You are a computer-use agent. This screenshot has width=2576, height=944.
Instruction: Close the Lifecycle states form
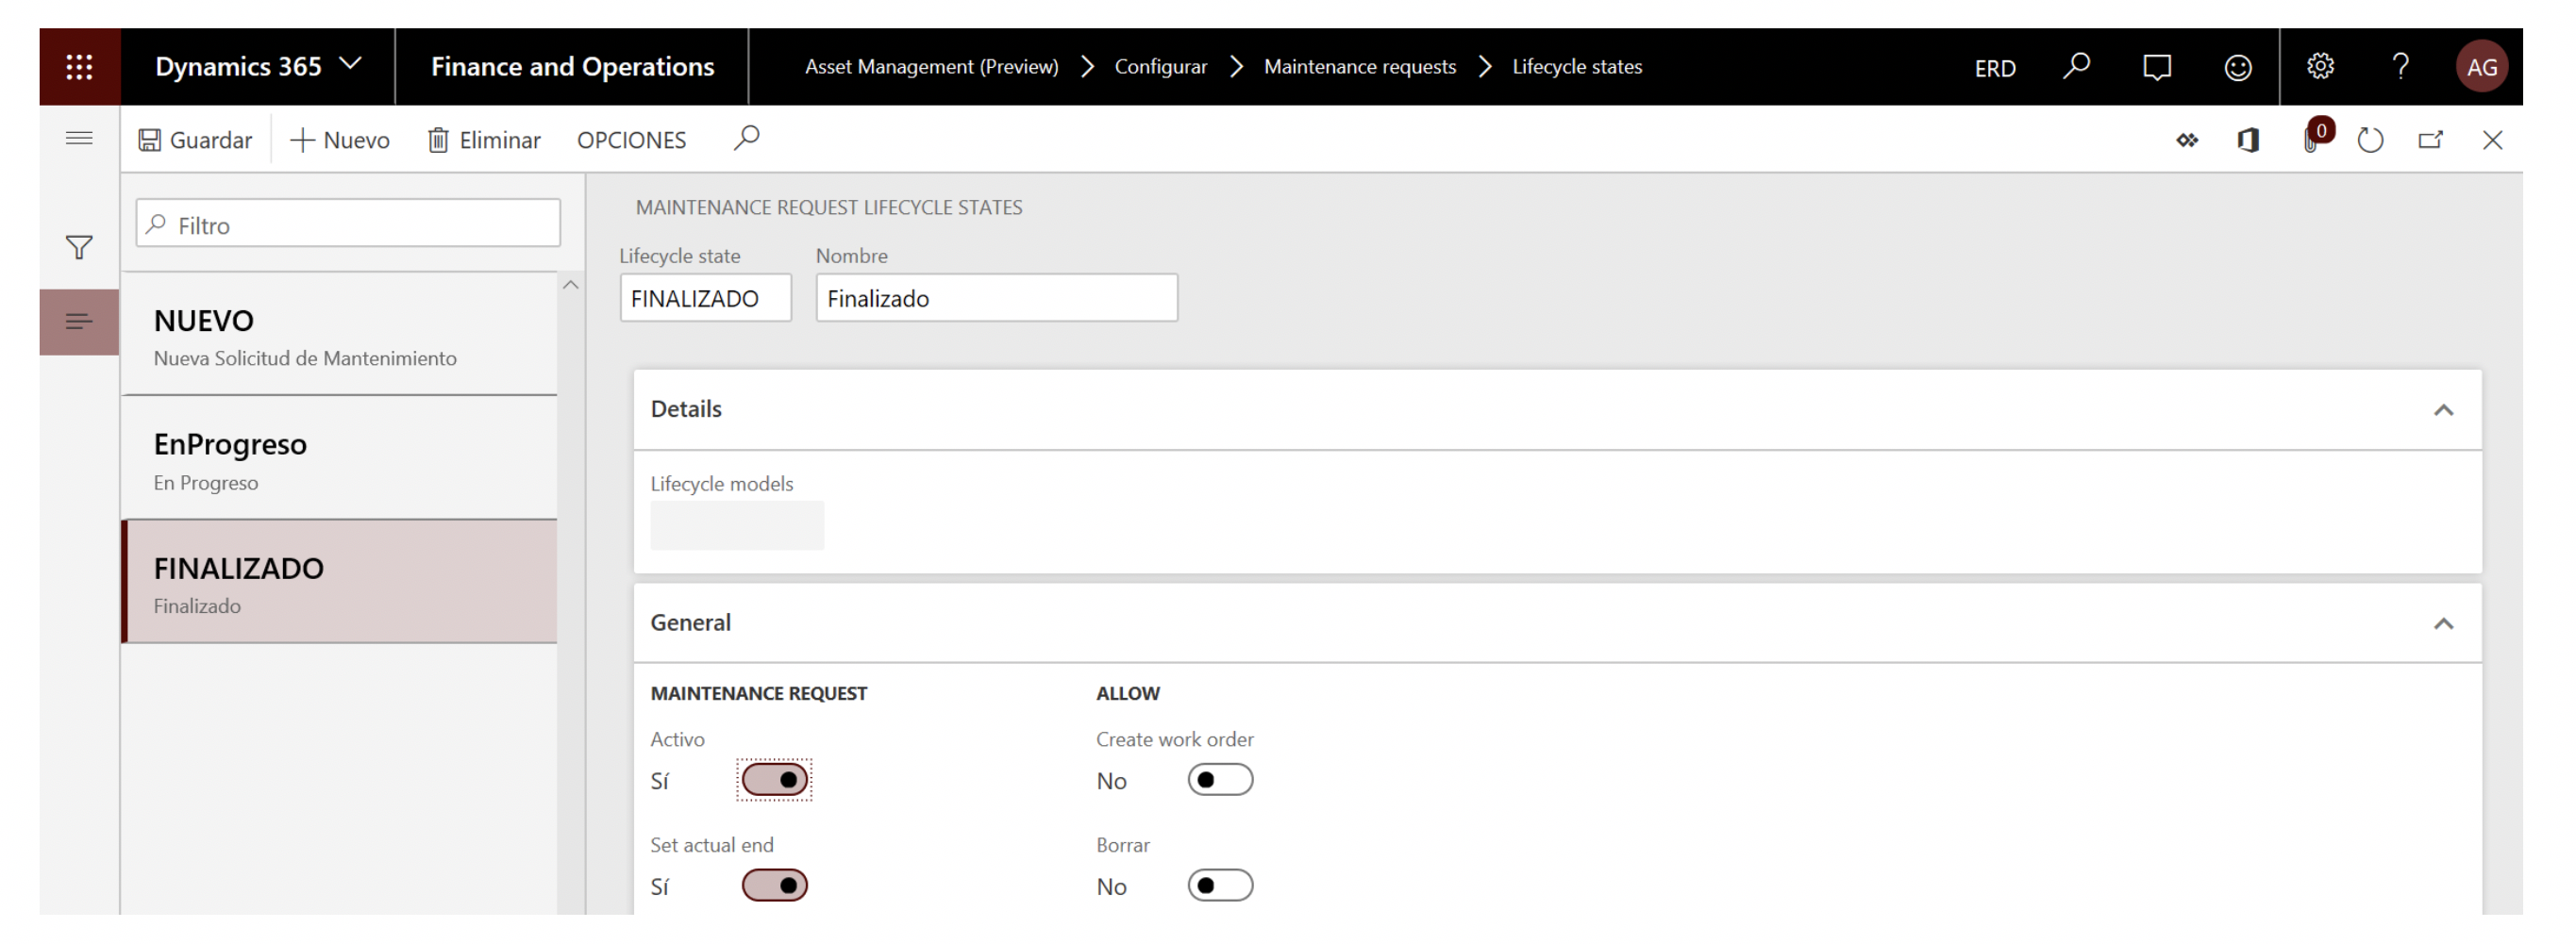[x=2492, y=141]
